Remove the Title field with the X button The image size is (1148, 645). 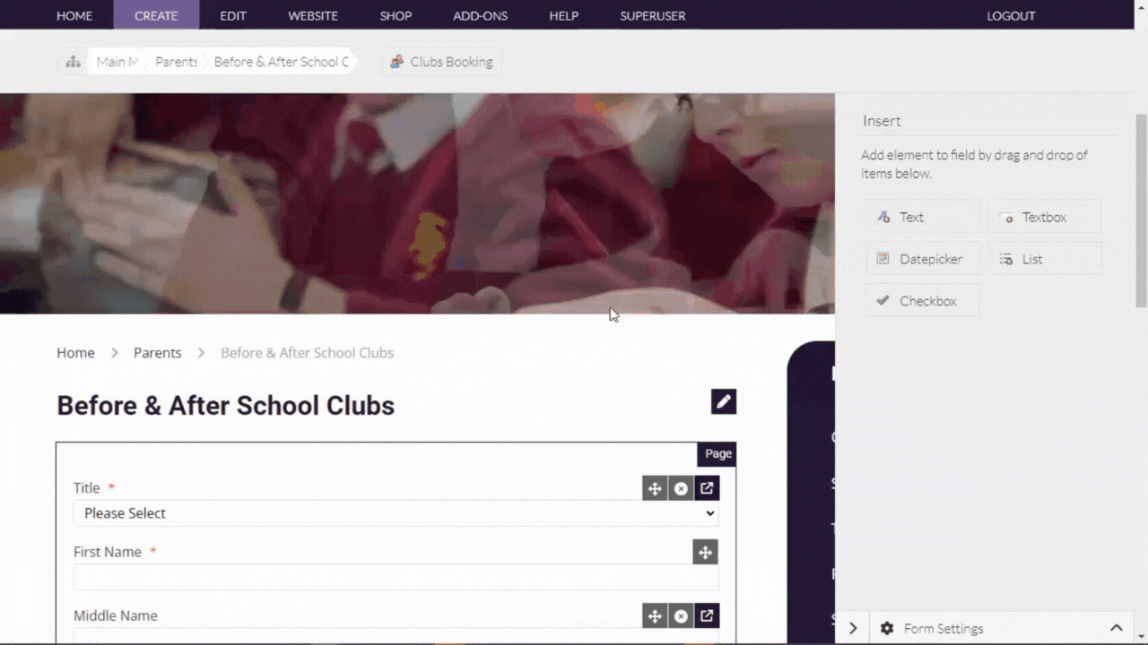681,488
